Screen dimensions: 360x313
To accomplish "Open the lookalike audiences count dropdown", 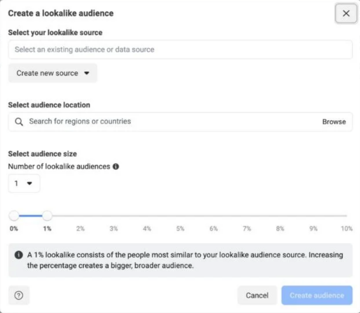I will [24, 183].
